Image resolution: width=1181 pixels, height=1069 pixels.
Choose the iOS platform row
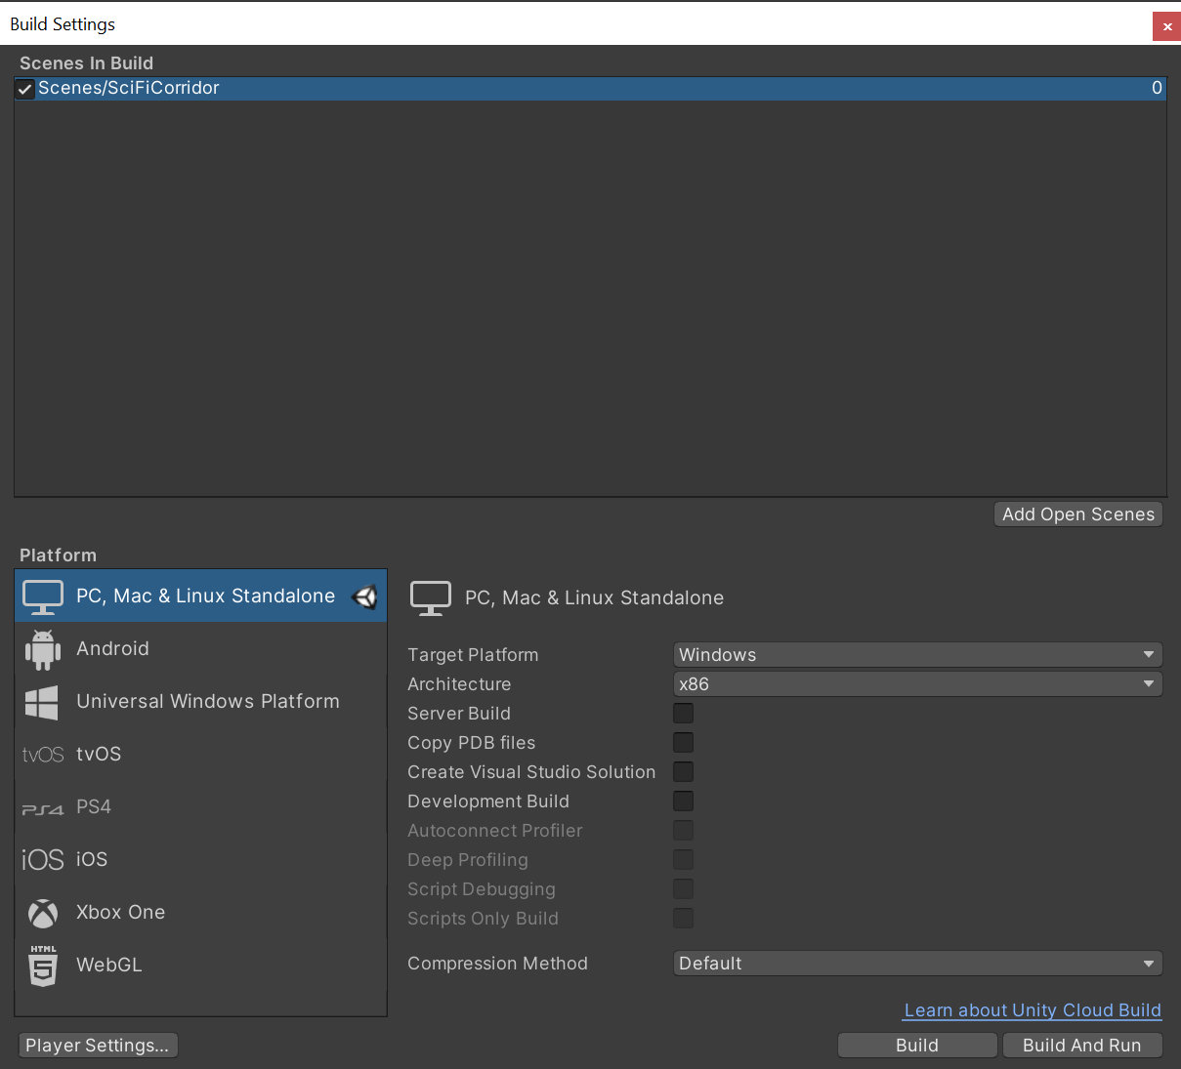coord(201,860)
